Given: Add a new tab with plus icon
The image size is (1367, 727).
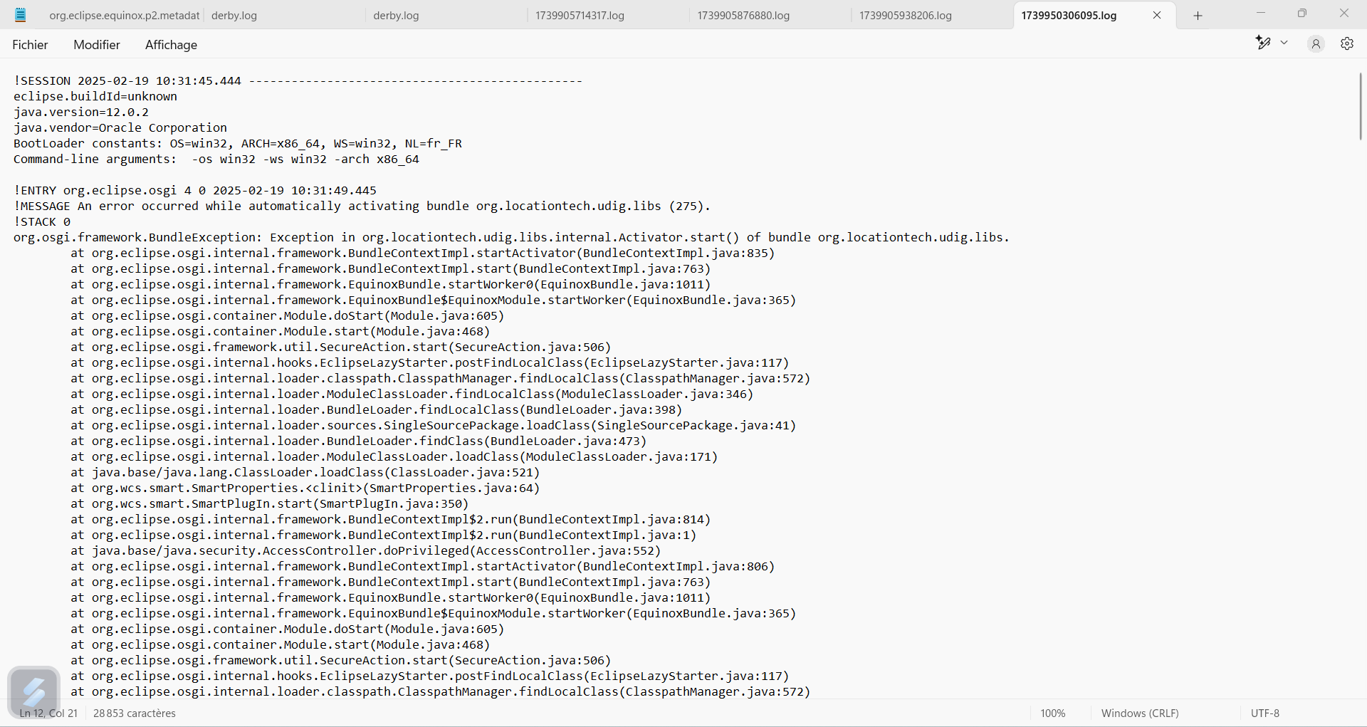Looking at the screenshot, I should point(1198,16).
